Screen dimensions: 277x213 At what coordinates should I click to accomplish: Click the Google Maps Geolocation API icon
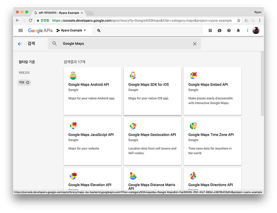(x=133, y=126)
